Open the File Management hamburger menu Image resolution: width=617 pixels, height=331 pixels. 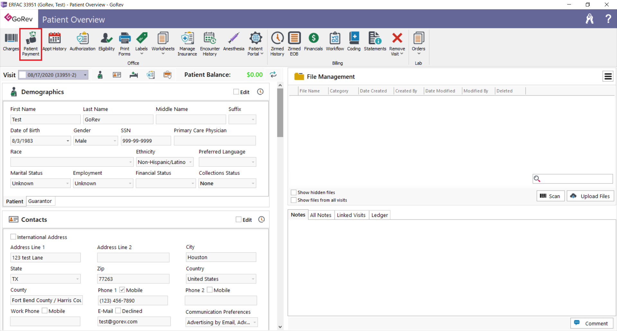[608, 76]
